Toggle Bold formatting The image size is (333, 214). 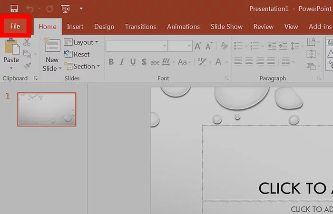click(x=111, y=62)
